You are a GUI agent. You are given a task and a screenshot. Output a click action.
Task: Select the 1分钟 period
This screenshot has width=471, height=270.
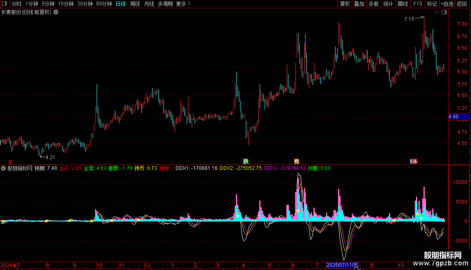click(32, 4)
